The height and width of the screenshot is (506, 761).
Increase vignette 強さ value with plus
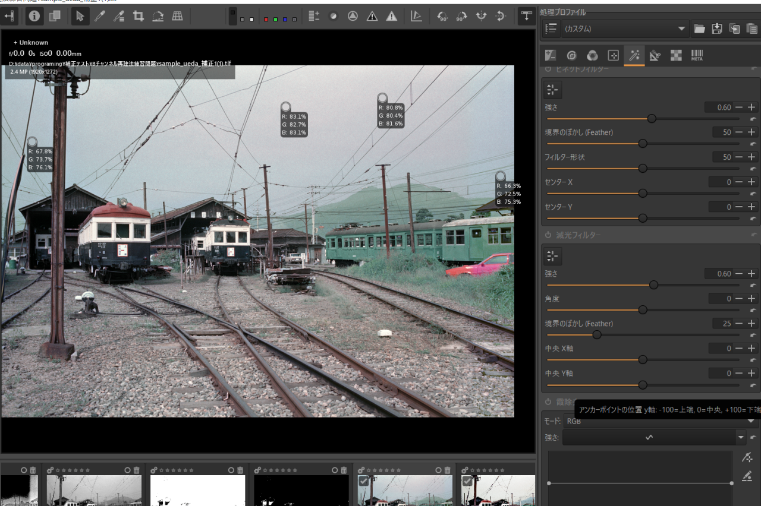(751, 107)
